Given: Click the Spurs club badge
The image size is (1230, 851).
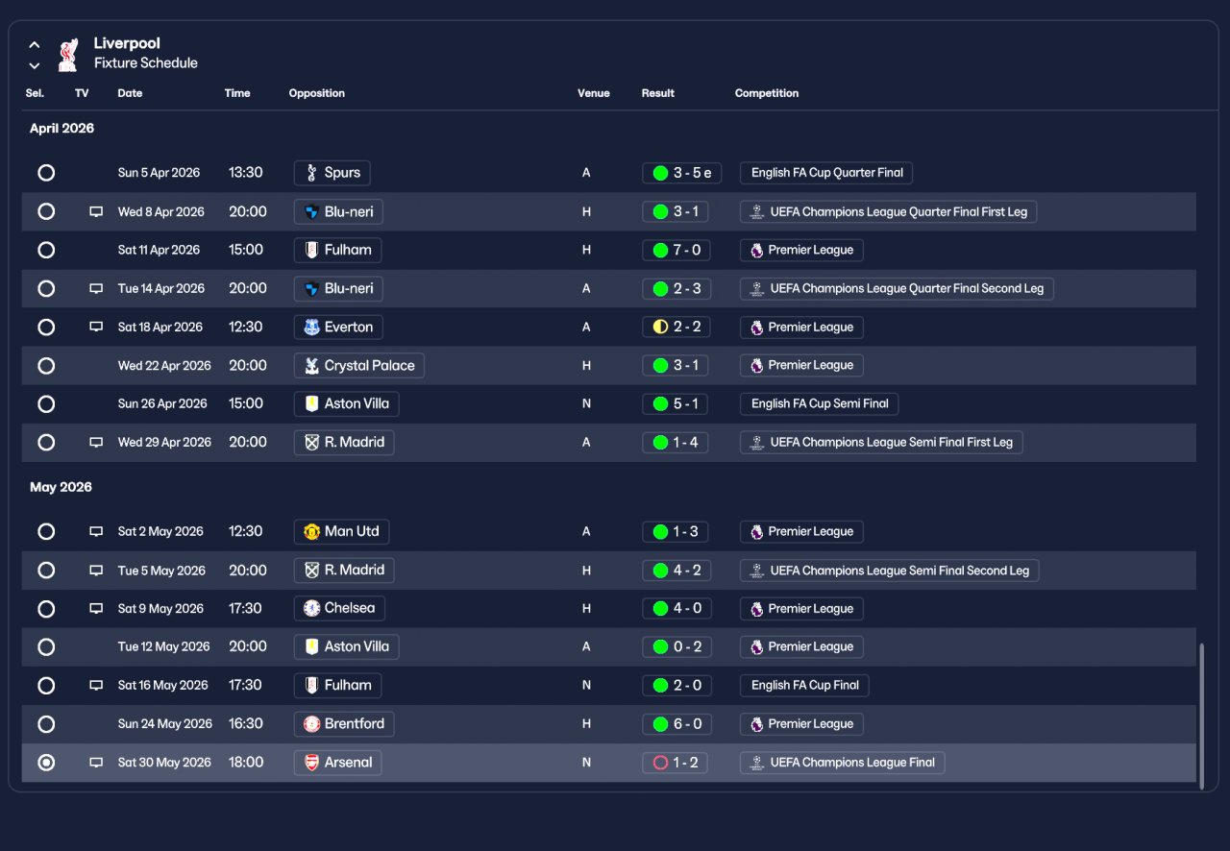Looking at the screenshot, I should (x=311, y=173).
